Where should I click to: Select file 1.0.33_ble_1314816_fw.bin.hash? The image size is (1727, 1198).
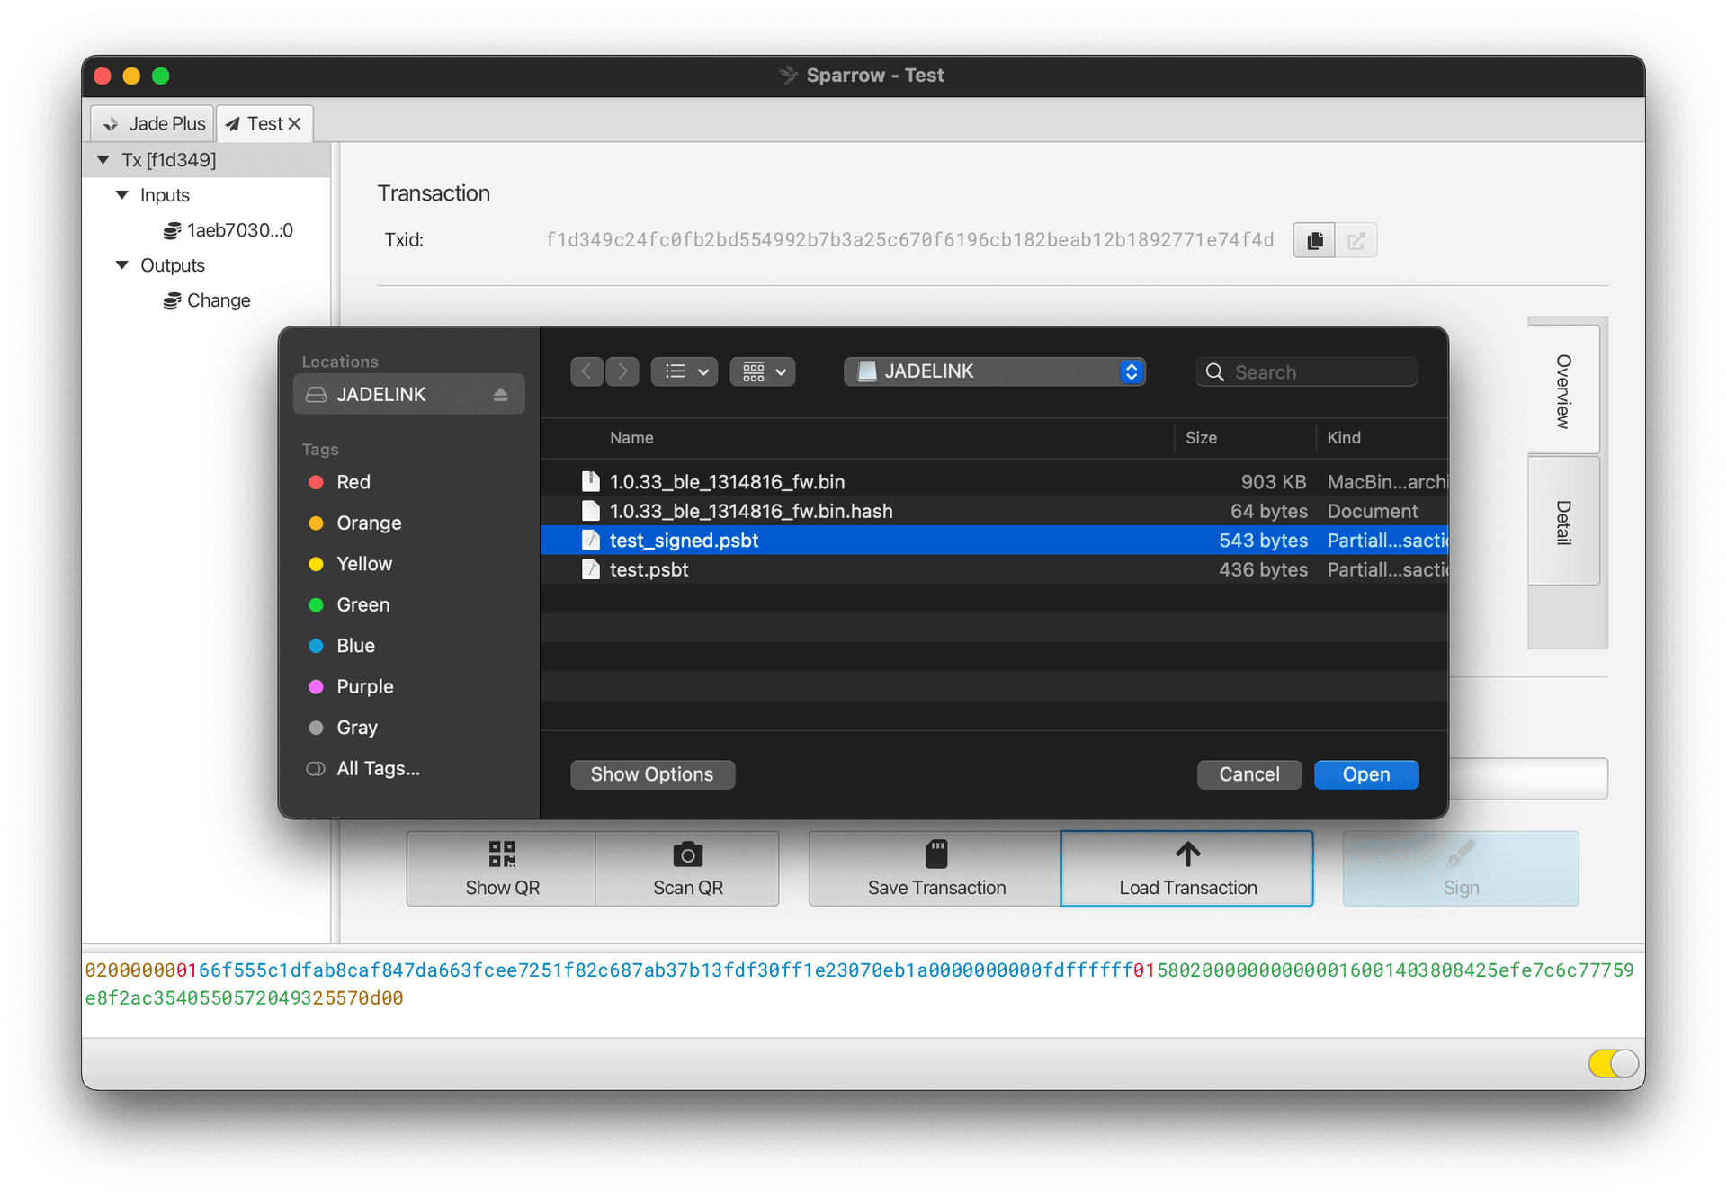[x=995, y=512]
